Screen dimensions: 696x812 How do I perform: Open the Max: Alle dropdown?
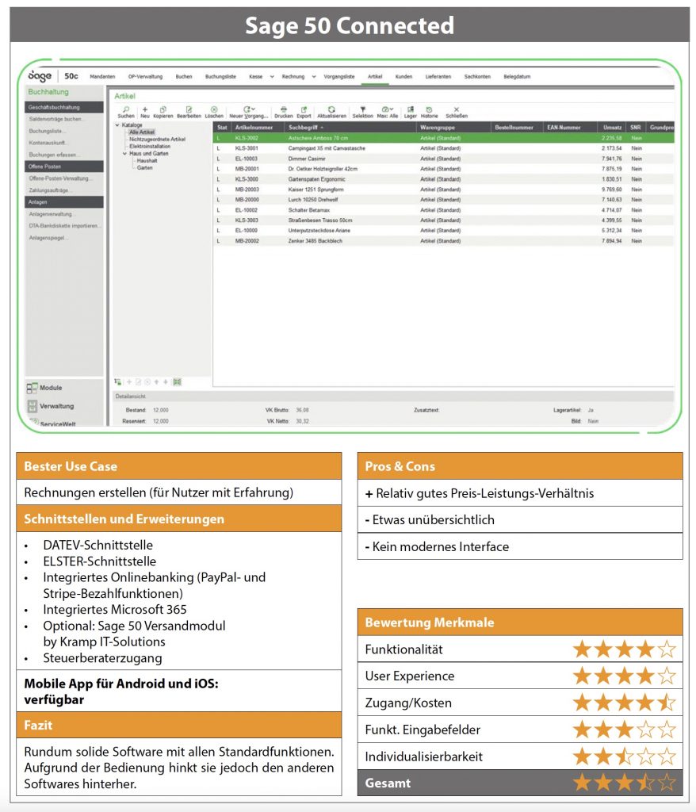(x=388, y=109)
